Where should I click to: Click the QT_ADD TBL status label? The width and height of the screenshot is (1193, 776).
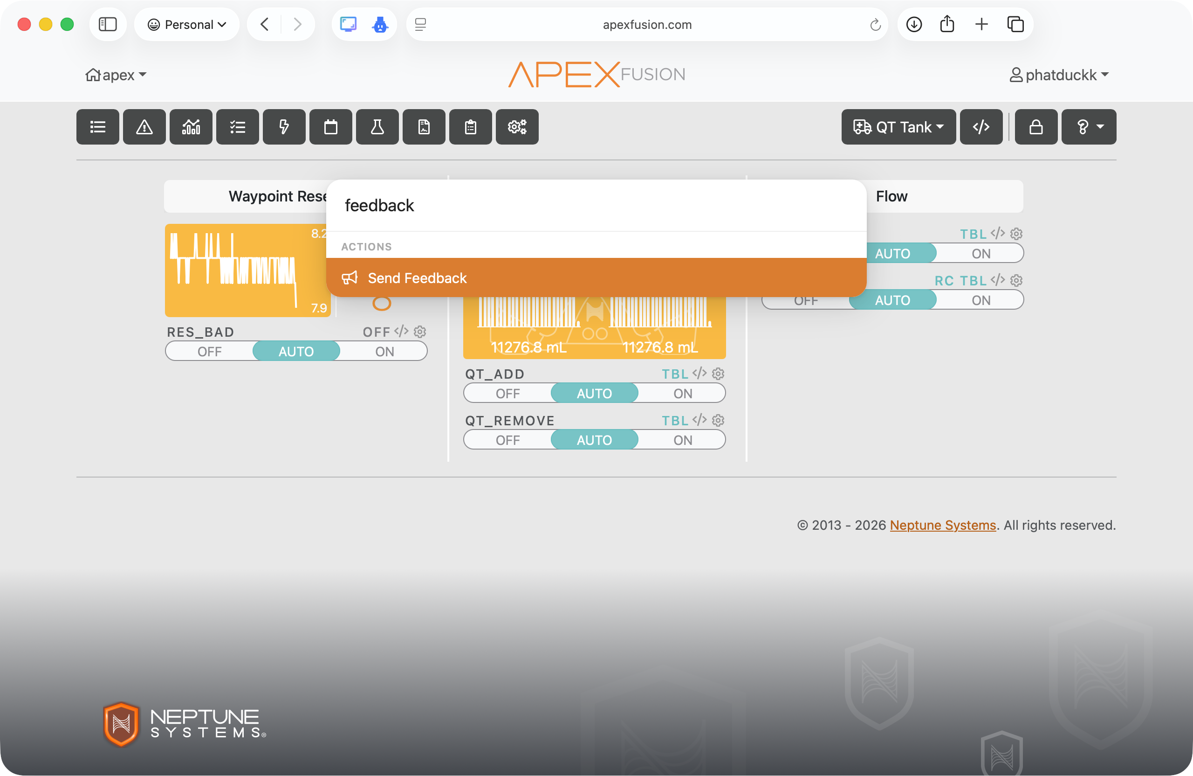pos(675,374)
